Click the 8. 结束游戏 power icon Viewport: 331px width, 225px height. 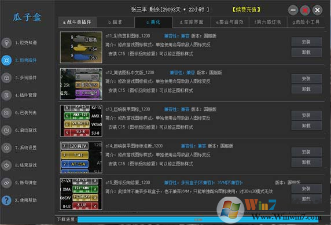pyautogui.click(x=6, y=165)
